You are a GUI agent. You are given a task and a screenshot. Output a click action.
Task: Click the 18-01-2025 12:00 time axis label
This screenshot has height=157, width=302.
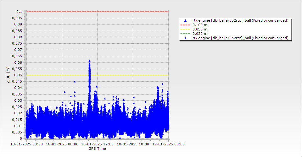pos(98,144)
